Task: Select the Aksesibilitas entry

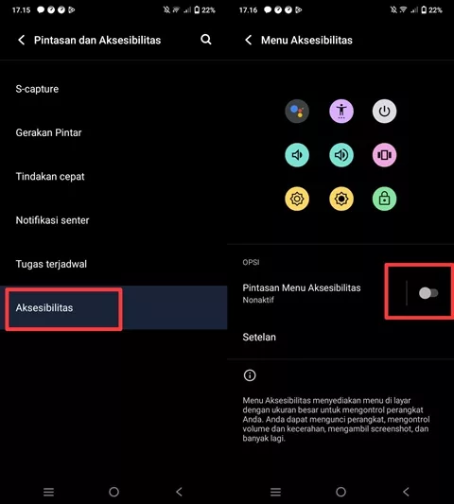Action: tap(113, 307)
